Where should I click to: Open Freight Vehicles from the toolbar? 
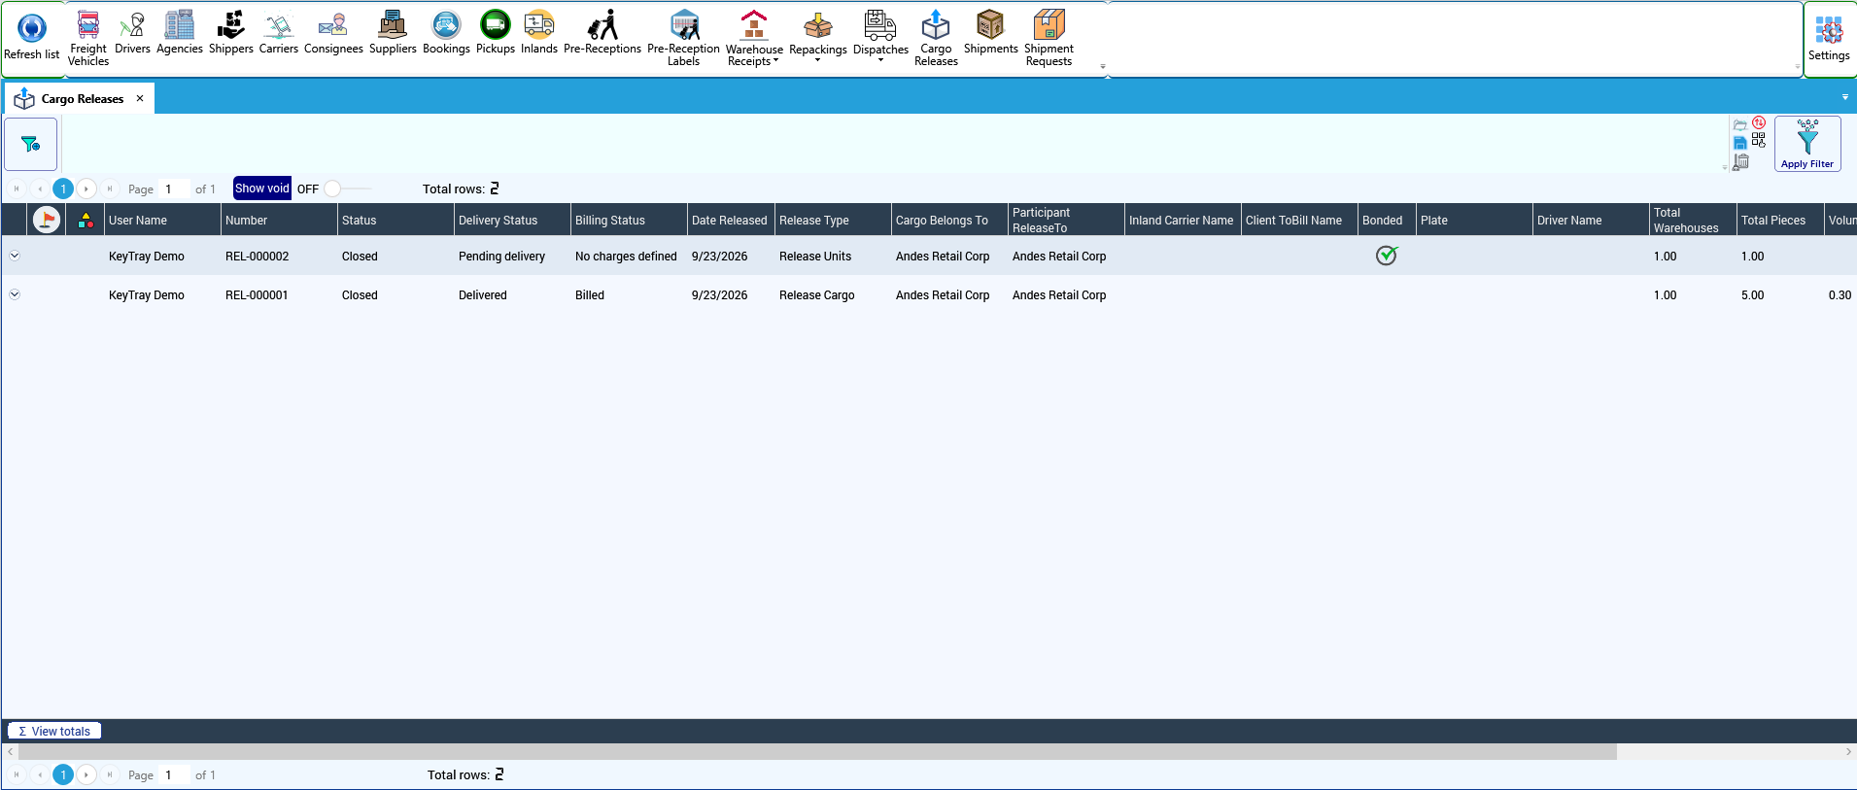(87, 38)
